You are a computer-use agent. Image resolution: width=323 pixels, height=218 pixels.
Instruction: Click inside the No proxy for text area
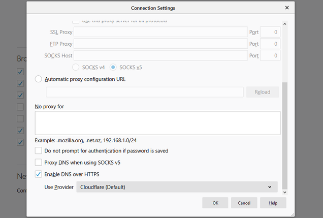[x=157, y=123]
